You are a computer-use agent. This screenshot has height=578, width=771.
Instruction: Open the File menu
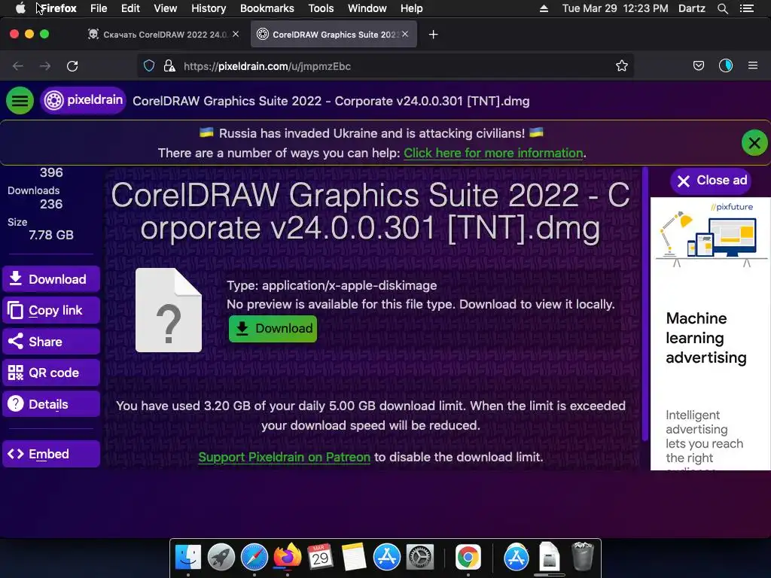99,8
